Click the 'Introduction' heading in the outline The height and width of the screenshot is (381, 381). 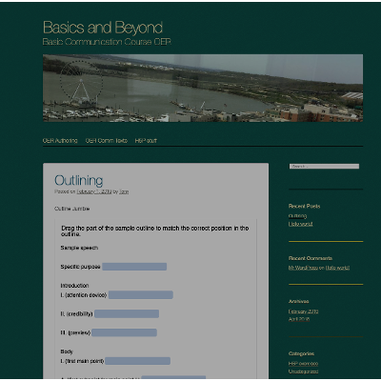74,286
